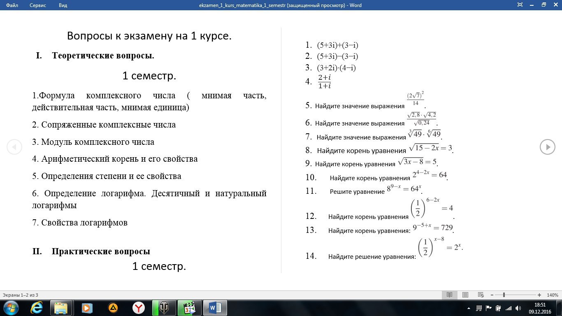Click expression (5+3i)−(3−i)
The width and height of the screenshot is (562, 316).
pos(337,56)
